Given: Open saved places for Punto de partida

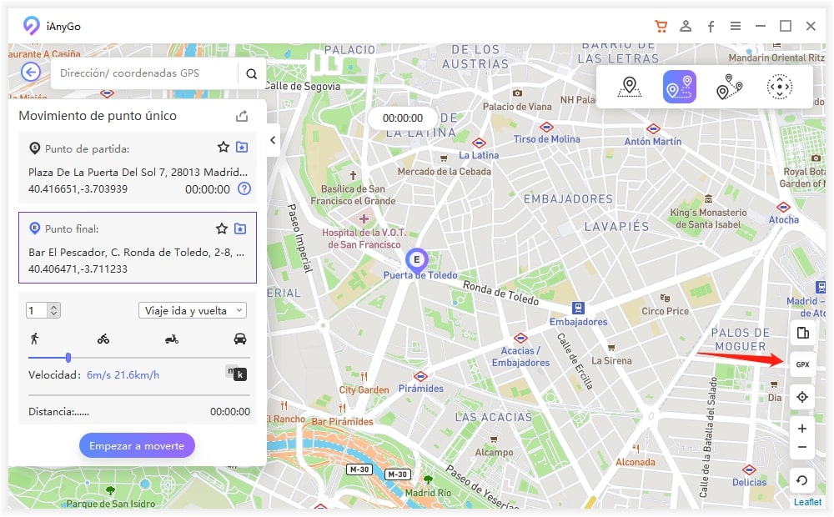Looking at the screenshot, I should tap(242, 148).
